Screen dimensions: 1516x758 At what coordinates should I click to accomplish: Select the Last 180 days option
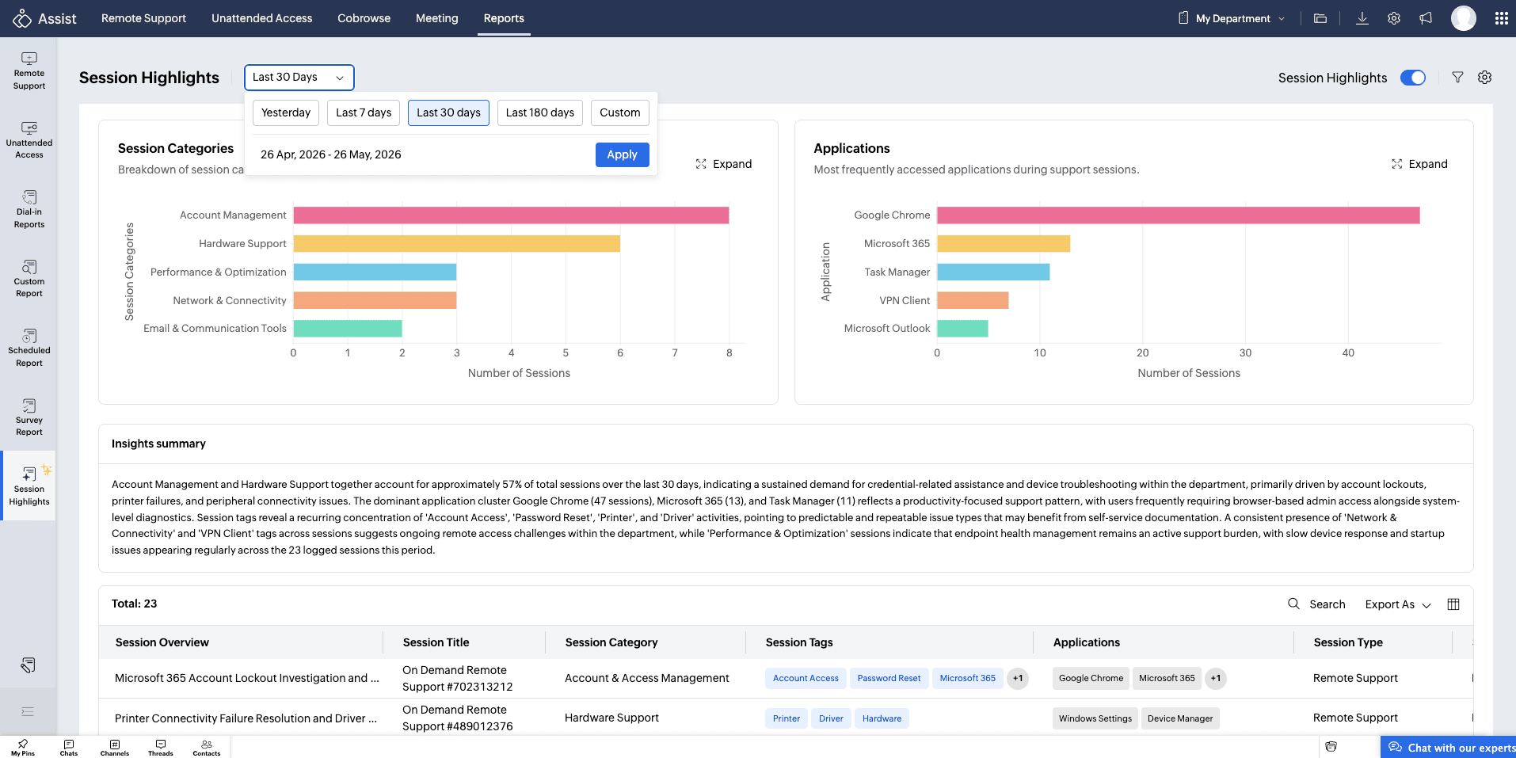click(x=540, y=112)
